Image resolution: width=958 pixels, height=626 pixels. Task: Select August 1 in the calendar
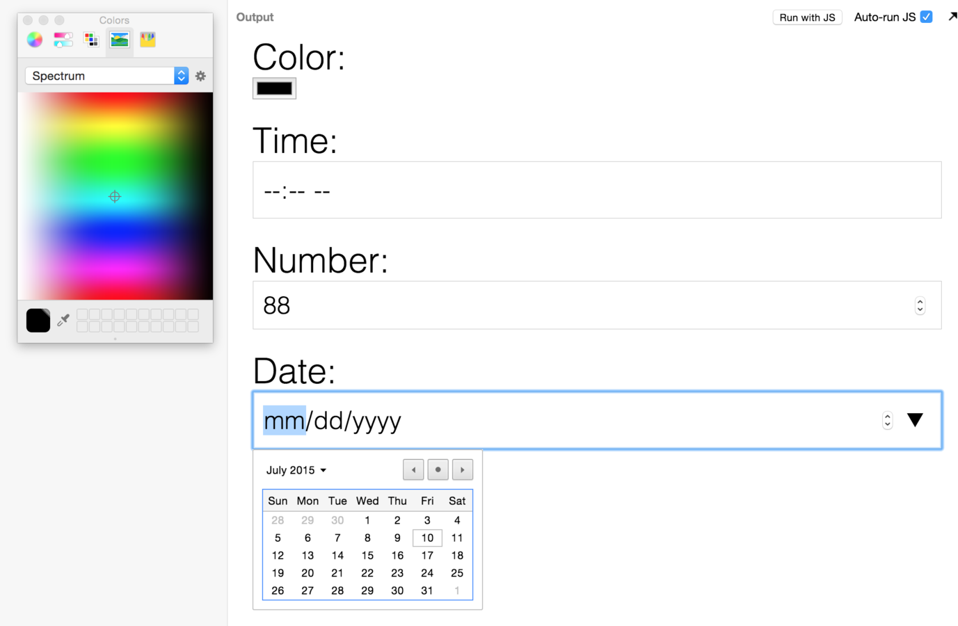tap(457, 591)
